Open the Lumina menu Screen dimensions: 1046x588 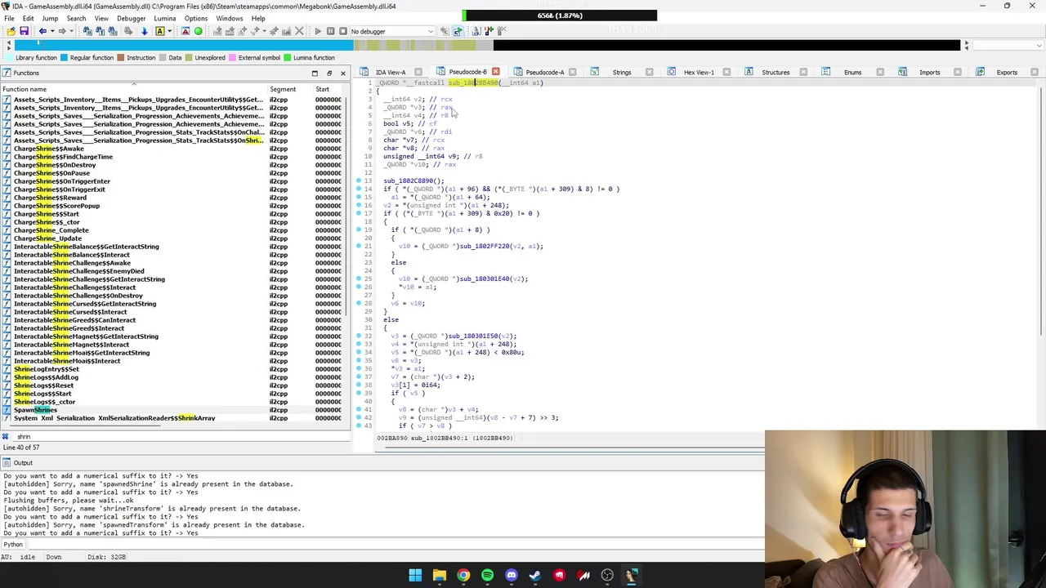pyautogui.click(x=165, y=18)
